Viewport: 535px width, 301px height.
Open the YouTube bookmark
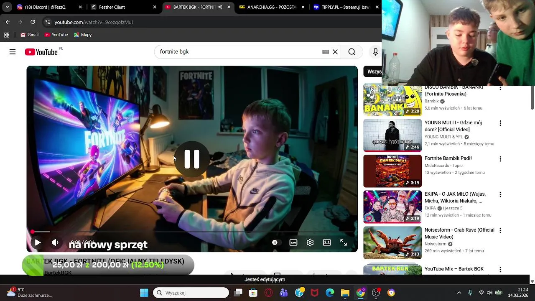click(56, 35)
